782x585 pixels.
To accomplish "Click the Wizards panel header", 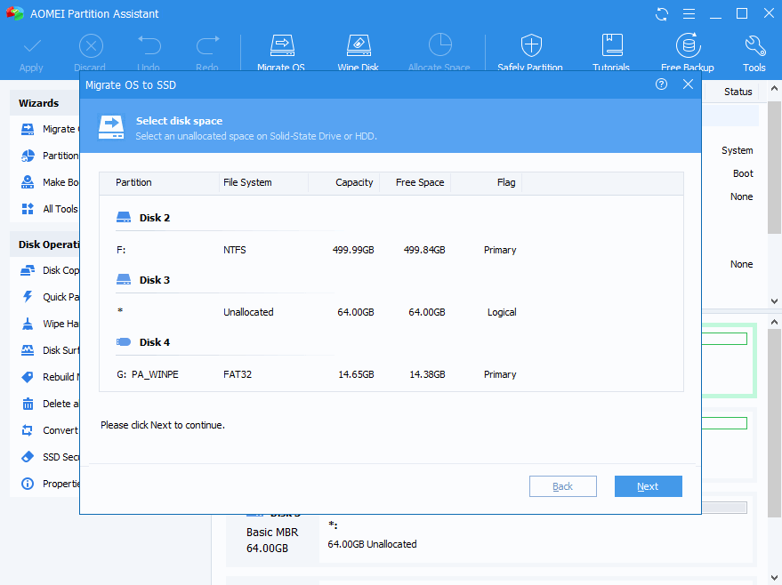I will [44, 103].
